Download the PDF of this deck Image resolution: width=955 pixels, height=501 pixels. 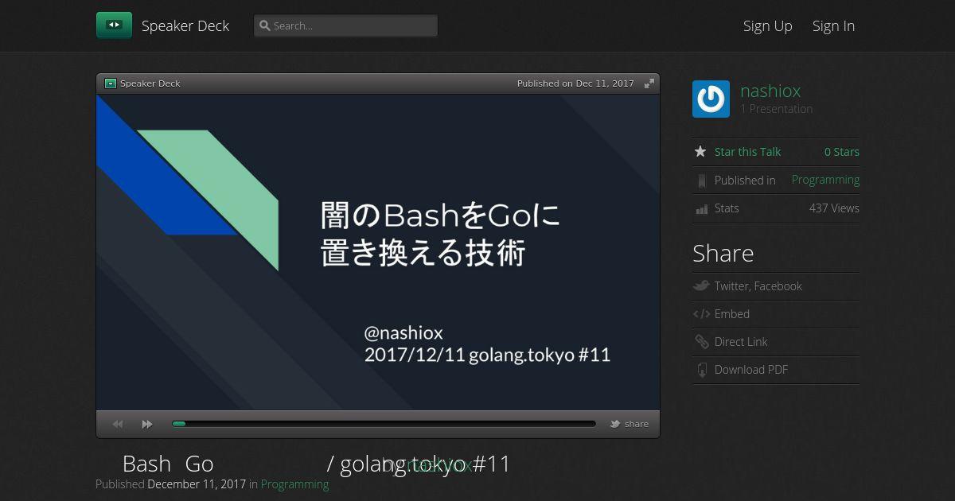click(751, 370)
